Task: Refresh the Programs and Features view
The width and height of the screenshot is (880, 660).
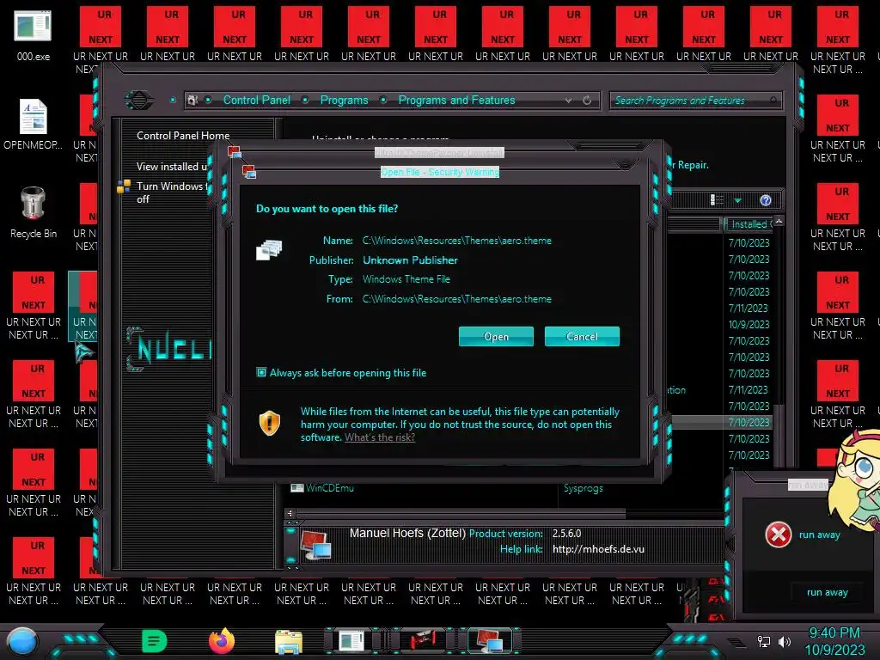Action: 587,101
